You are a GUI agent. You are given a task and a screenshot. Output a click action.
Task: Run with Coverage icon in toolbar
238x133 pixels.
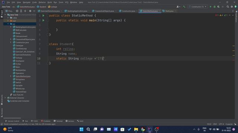[x=219, y=7]
